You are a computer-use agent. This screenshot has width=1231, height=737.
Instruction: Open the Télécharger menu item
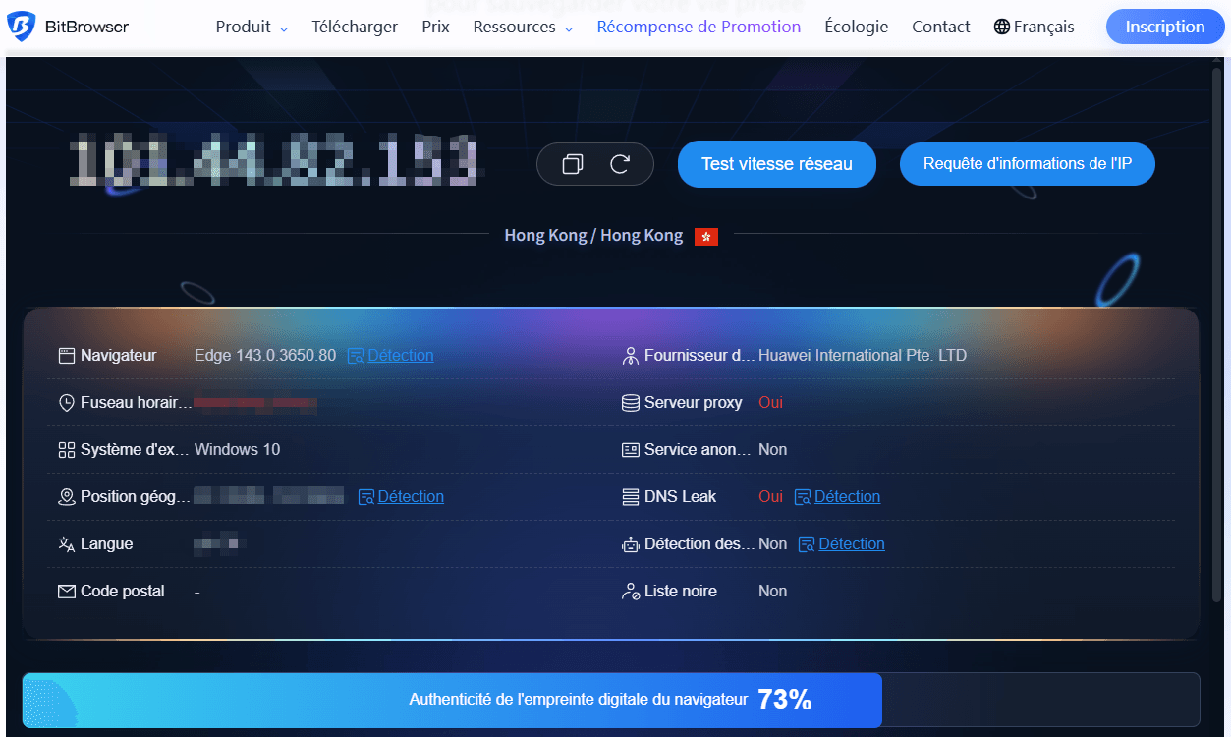point(355,28)
